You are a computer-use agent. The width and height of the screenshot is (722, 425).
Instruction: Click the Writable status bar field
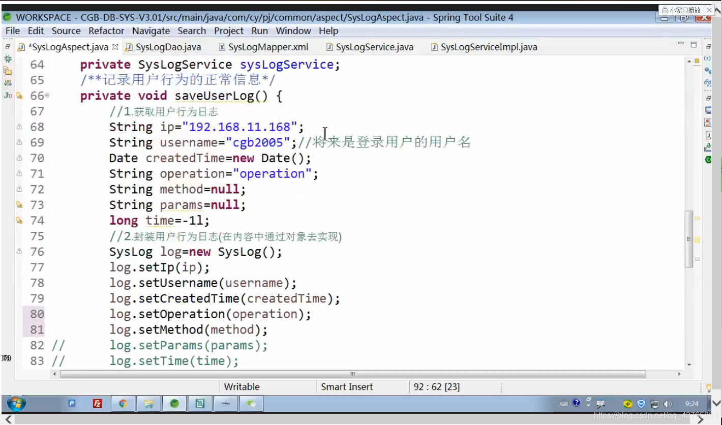click(x=242, y=387)
